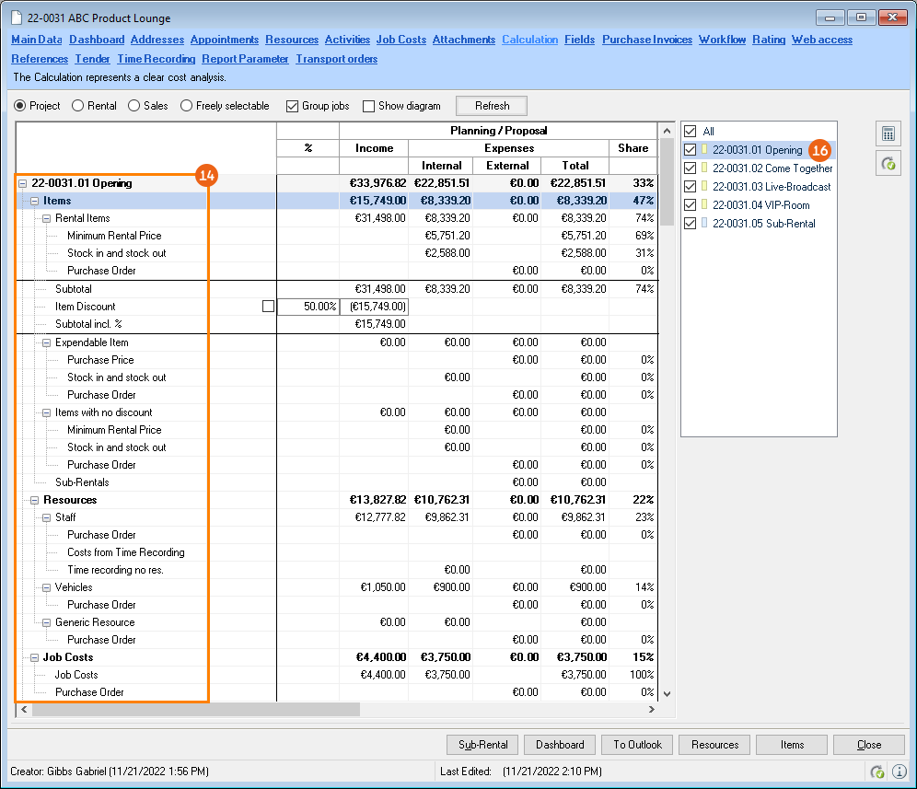The width and height of the screenshot is (917, 789).
Task: Collapse the Resources section
Action: click(x=35, y=500)
